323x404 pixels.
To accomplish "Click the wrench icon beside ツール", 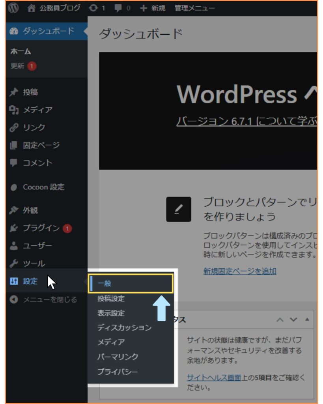I will click(14, 263).
